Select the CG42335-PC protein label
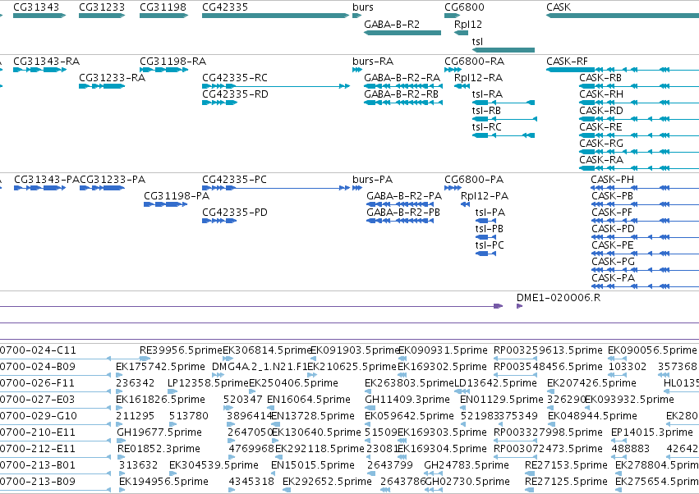Screen dimensions: 699x494 [234, 180]
